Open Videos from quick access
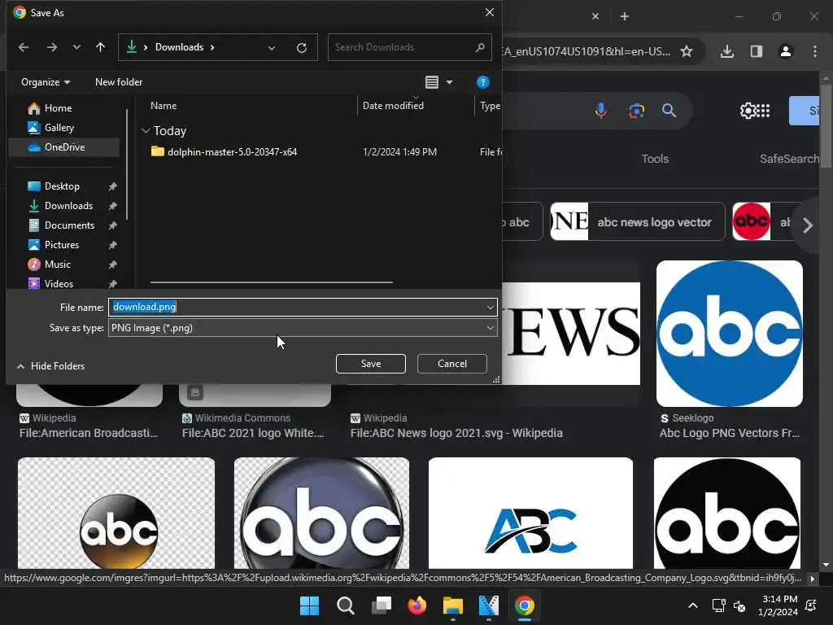833x625 pixels. pyautogui.click(x=59, y=284)
